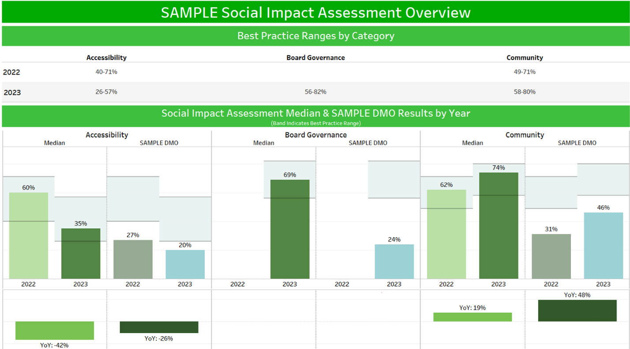Select the YoY 48% Community DMO bar

(x=577, y=311)
